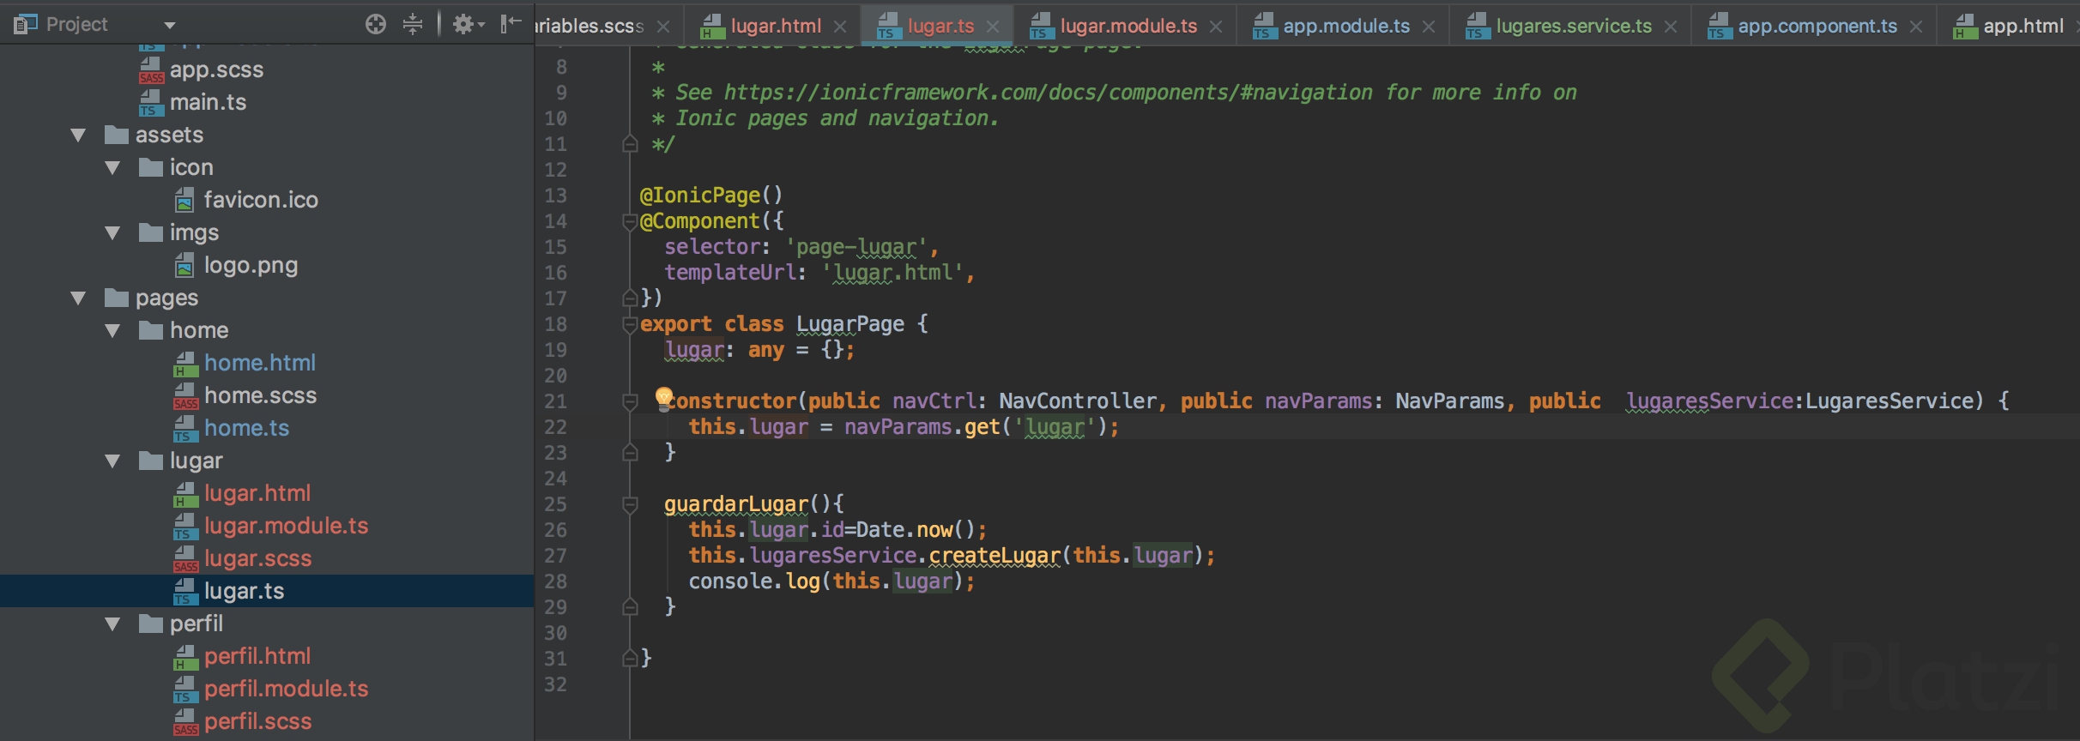Click the 'page-lugar' selector string
Screen dimensions: 2080x741
(x=856, y=247)
